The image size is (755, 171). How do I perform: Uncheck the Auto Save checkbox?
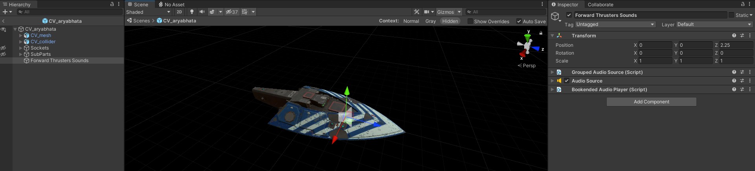tap(519, 21)
